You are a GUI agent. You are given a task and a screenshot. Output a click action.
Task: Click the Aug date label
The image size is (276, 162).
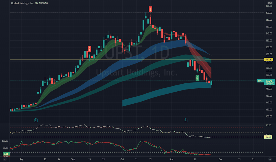tap(22, 159)
